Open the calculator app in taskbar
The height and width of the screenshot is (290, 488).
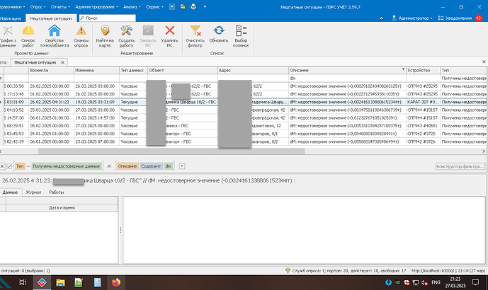pos(98,282)
